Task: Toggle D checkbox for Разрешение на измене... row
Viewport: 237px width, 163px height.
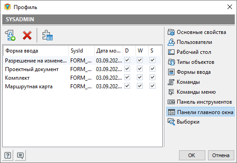Action: coord(127,60)
